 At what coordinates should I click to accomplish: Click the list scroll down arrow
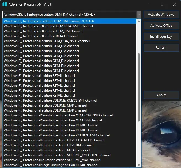tap(139, 165)
